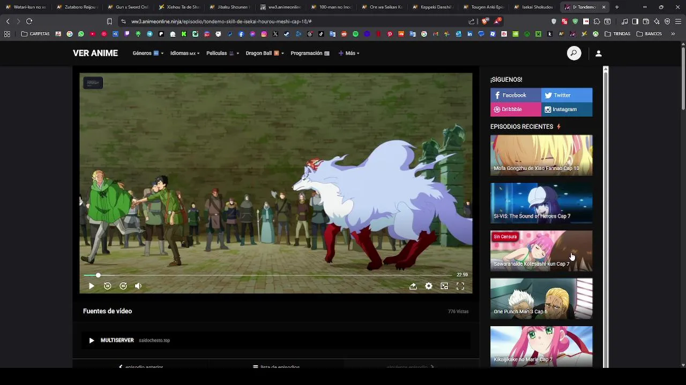Open the Brave VPN shield icon
Screen dimensions: 686x385
(667, 21)
